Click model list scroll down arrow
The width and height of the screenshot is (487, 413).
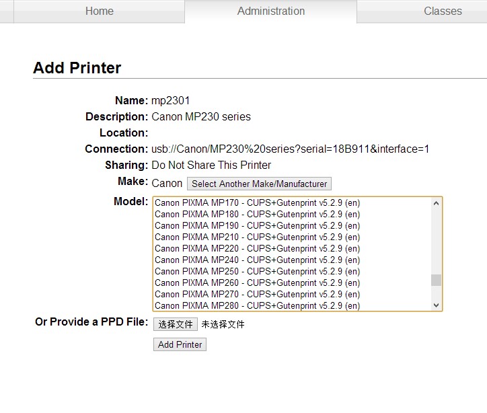click(436, 305)
